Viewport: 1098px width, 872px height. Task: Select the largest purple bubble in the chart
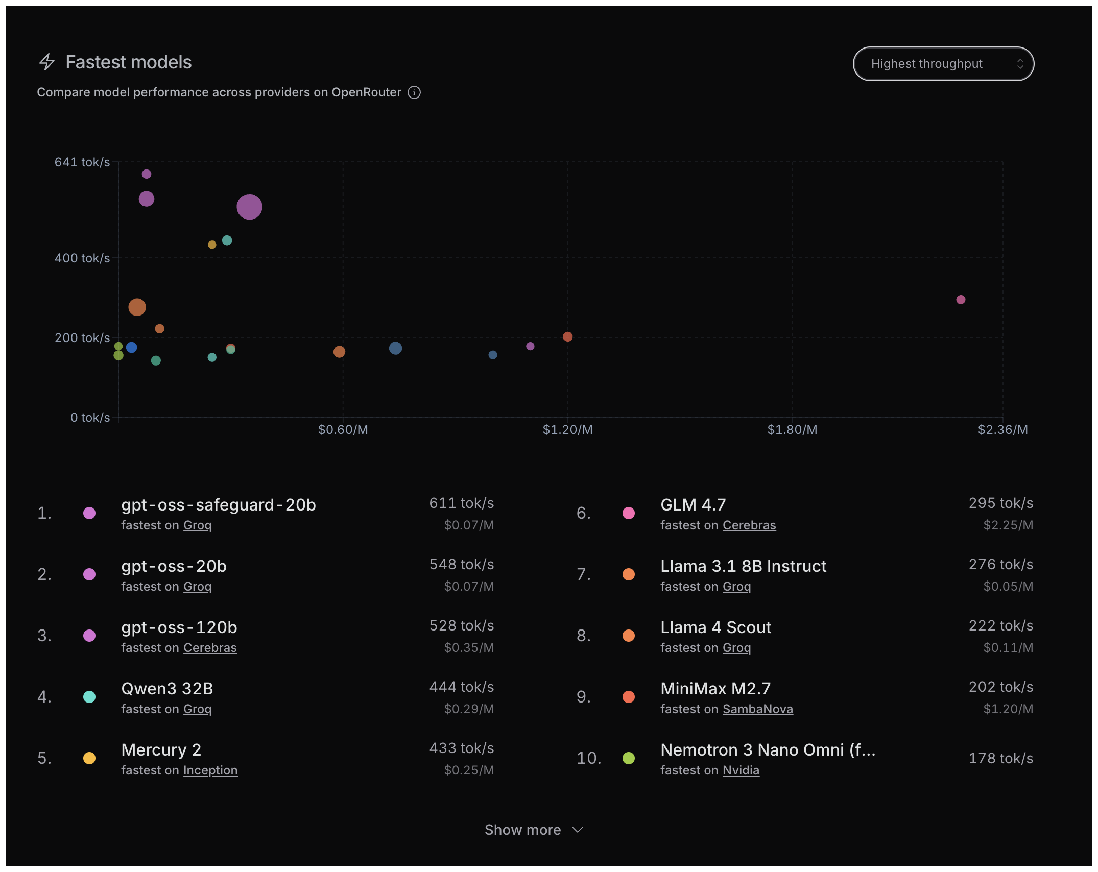249,207
